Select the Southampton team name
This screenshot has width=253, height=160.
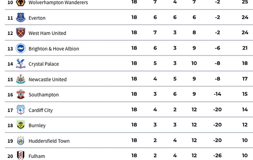click(x=44, y=95)
